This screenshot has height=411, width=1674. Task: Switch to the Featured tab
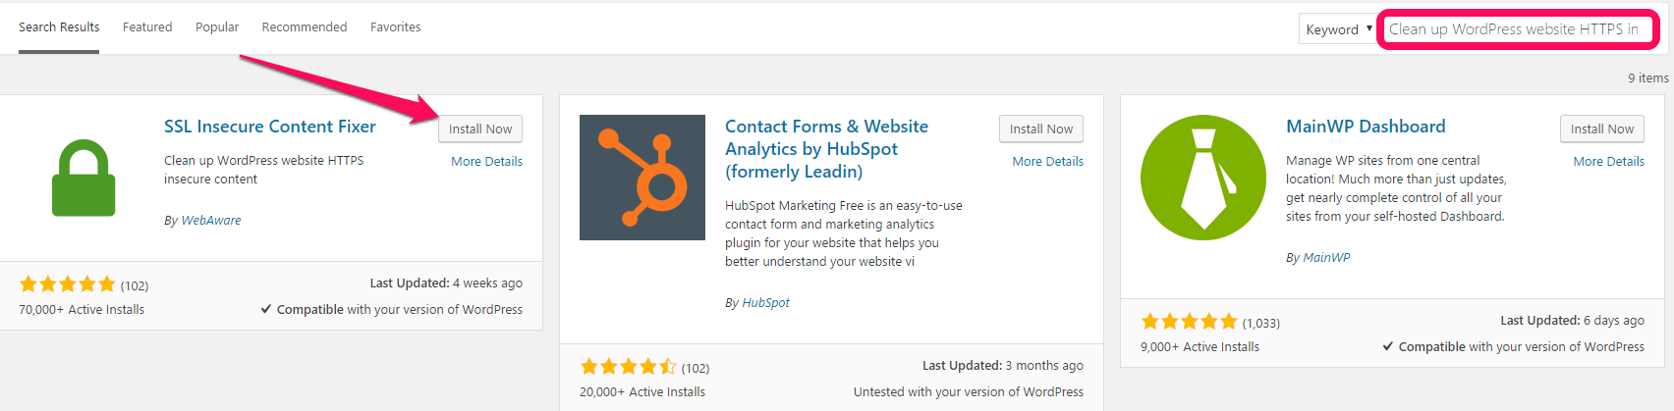point(147,27)
